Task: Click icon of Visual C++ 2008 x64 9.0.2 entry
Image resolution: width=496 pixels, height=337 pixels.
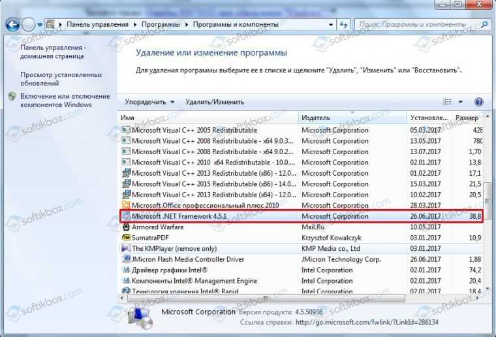Action: [126, 152]
